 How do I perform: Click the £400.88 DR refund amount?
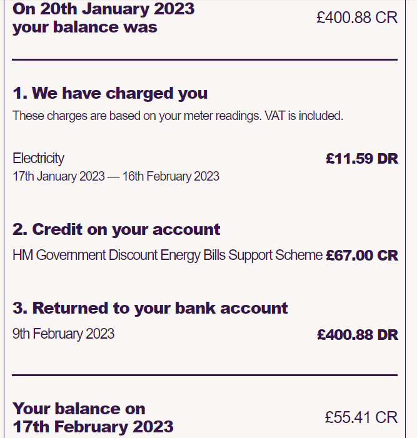[358, 335]
